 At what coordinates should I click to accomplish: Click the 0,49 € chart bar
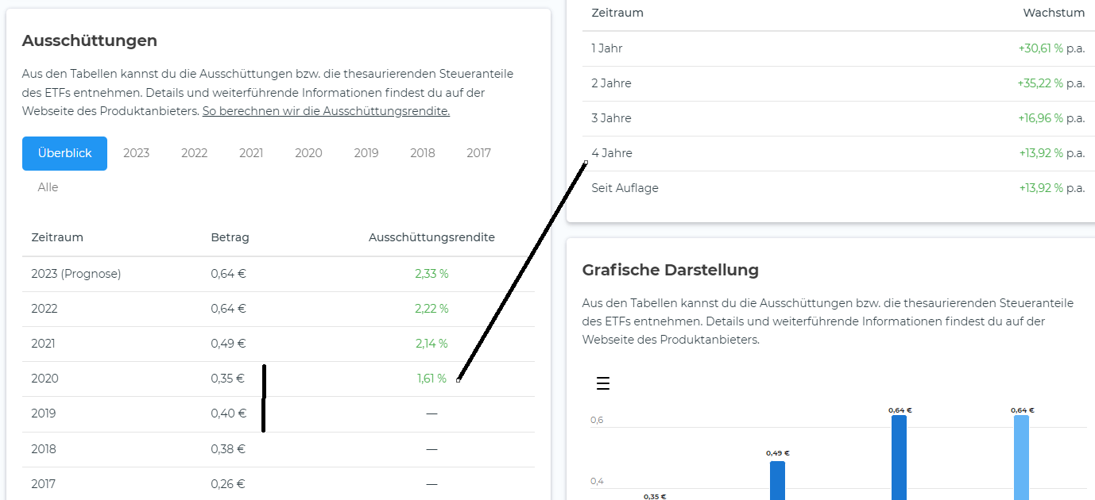pos(777,480)
